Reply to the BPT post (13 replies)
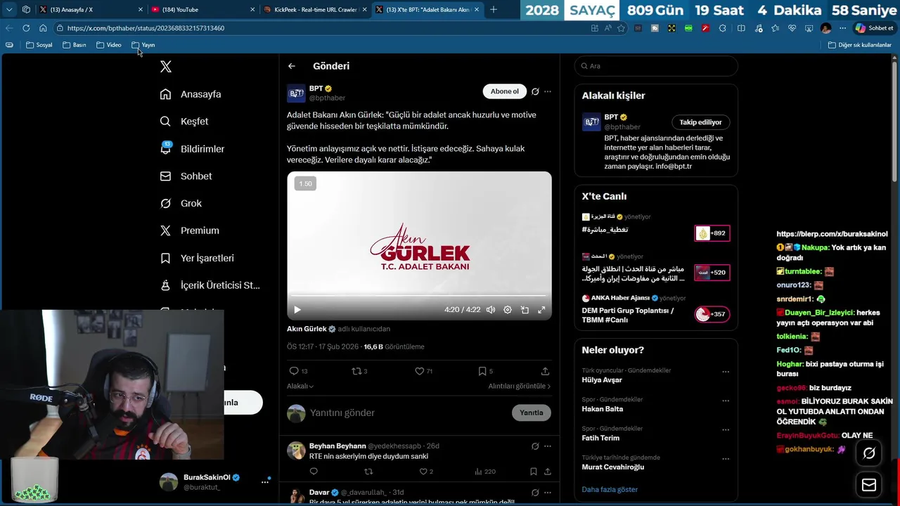This screenshot has height=506, width=900. [x=298, y=371]
